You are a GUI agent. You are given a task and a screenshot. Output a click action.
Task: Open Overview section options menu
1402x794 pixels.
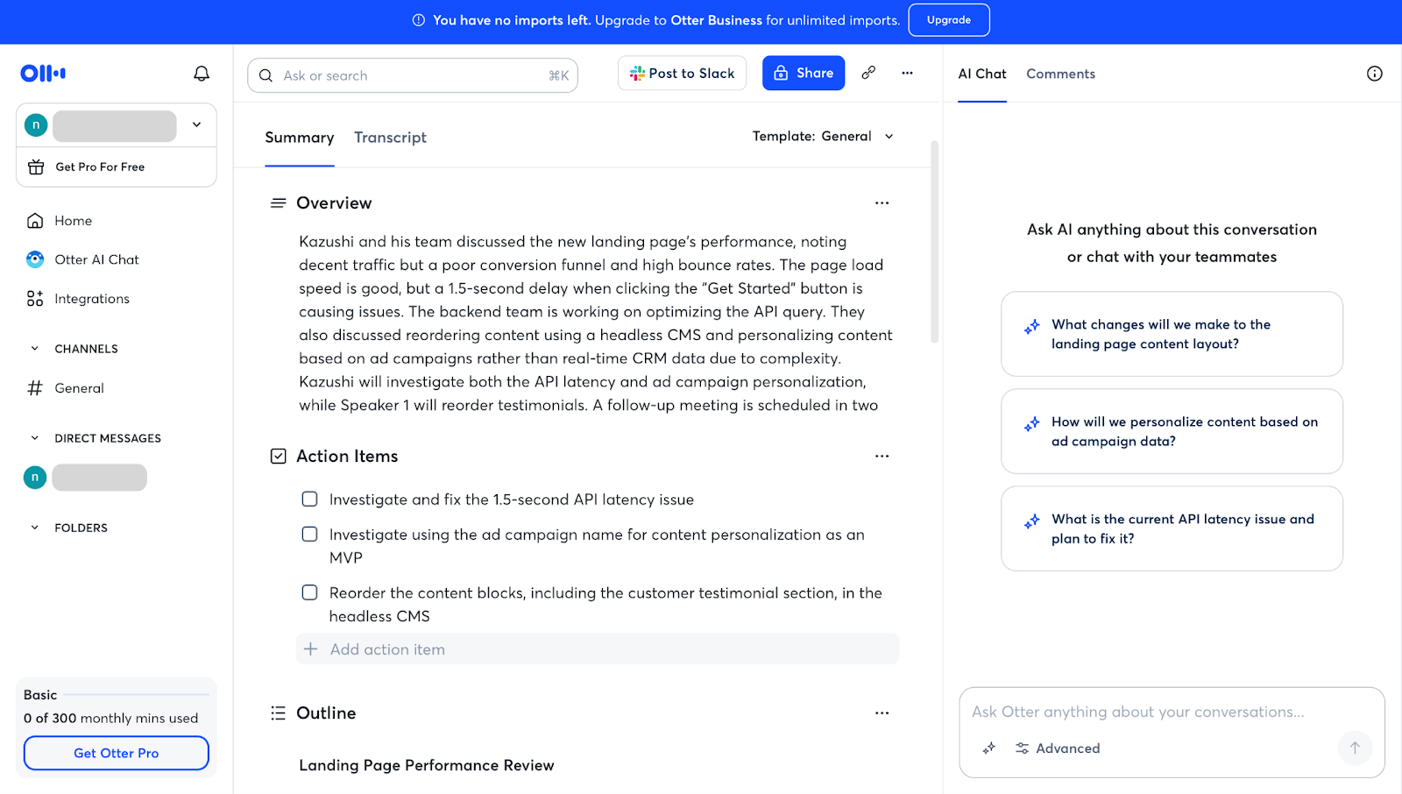point(882,203)
